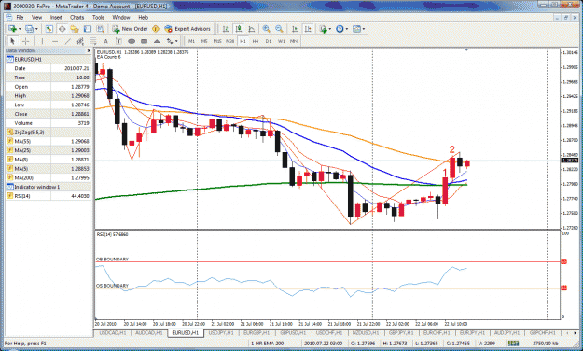This screenshot has height=351, width=583.
Task: Open the Help menu
Action: (143, 17)
